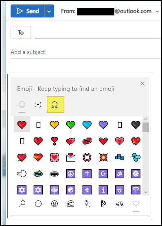Click the Add a subject field
This screenshot has width=162, height=226.
(85, 52)
